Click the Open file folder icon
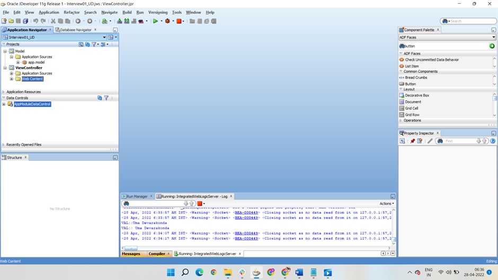The width and height of the screenshot is (498, 280). pyautogui.click(x=11, y=21)
